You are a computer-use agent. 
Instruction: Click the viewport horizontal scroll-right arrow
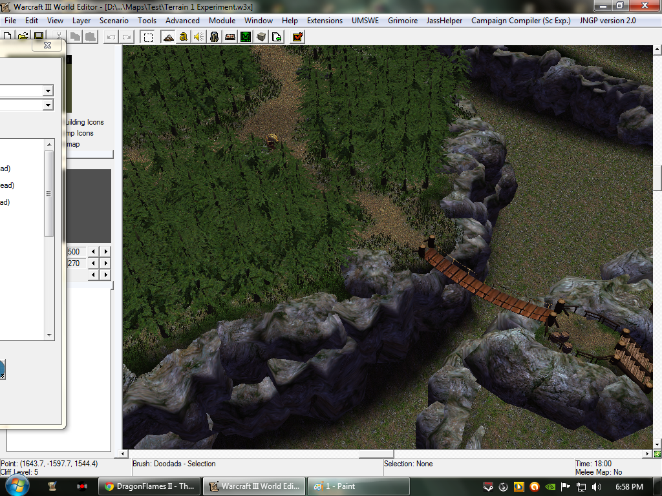pos(648,454)
